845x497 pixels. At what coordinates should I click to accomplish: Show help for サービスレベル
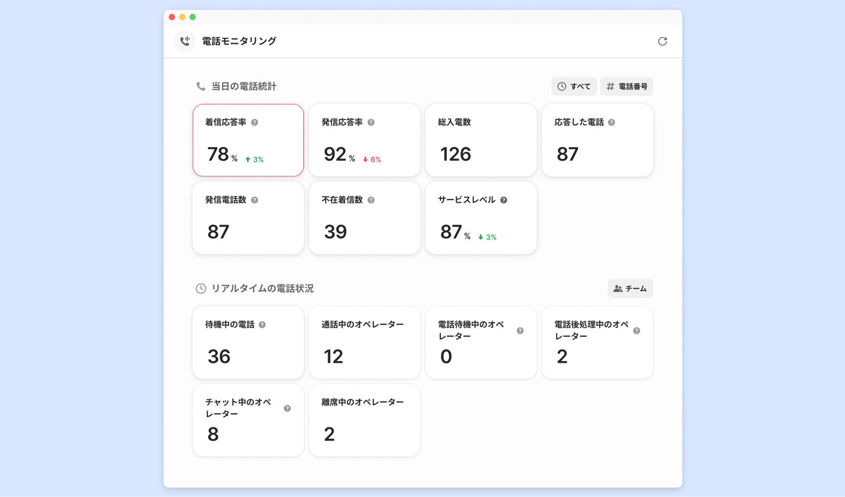pyautogui.click(x=504, y=200)
